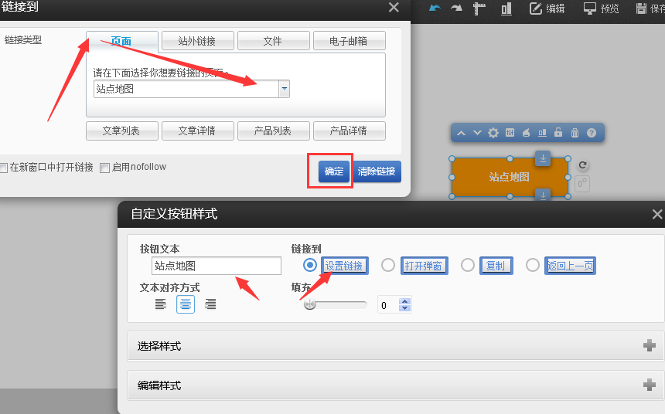Click the 填充 padding slider handle

click(310, 304)
